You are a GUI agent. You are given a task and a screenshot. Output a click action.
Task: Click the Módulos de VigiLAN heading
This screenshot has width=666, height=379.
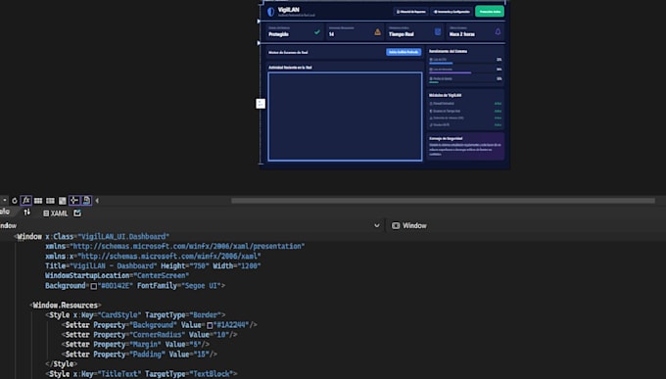pos(445,95)
